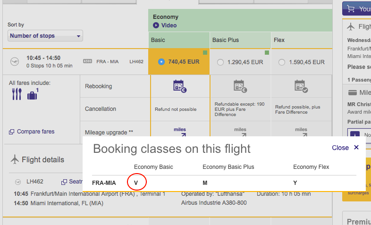Close the booking classes popup
This screenshot has width=371, height=225.
(x=345, y=148)
